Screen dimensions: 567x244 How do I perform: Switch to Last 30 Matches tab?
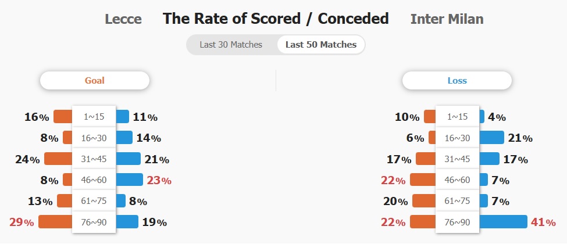[231, 45]
